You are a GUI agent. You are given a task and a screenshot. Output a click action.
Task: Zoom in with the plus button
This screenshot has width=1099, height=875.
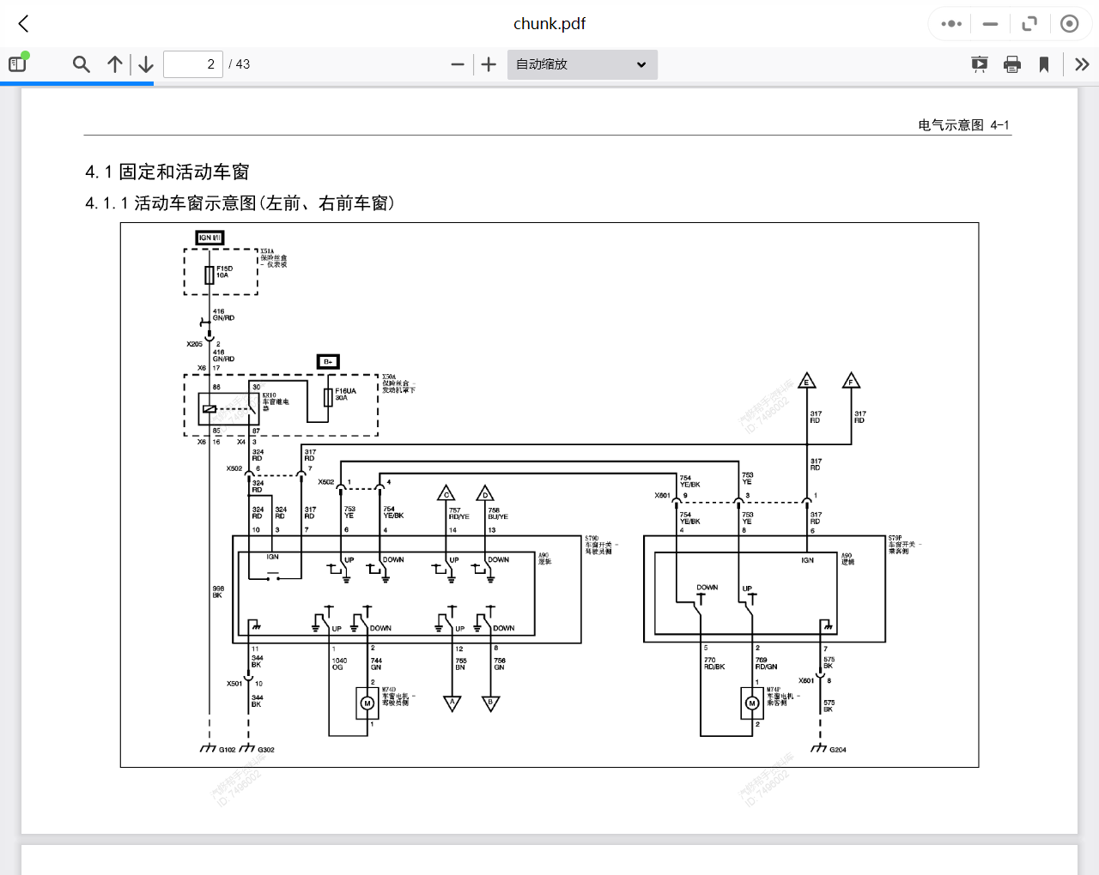point(489,64)
